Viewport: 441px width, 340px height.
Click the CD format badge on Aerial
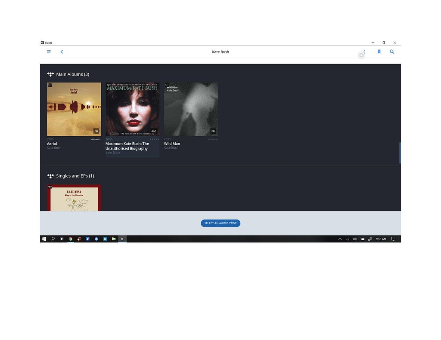point(96,130)
